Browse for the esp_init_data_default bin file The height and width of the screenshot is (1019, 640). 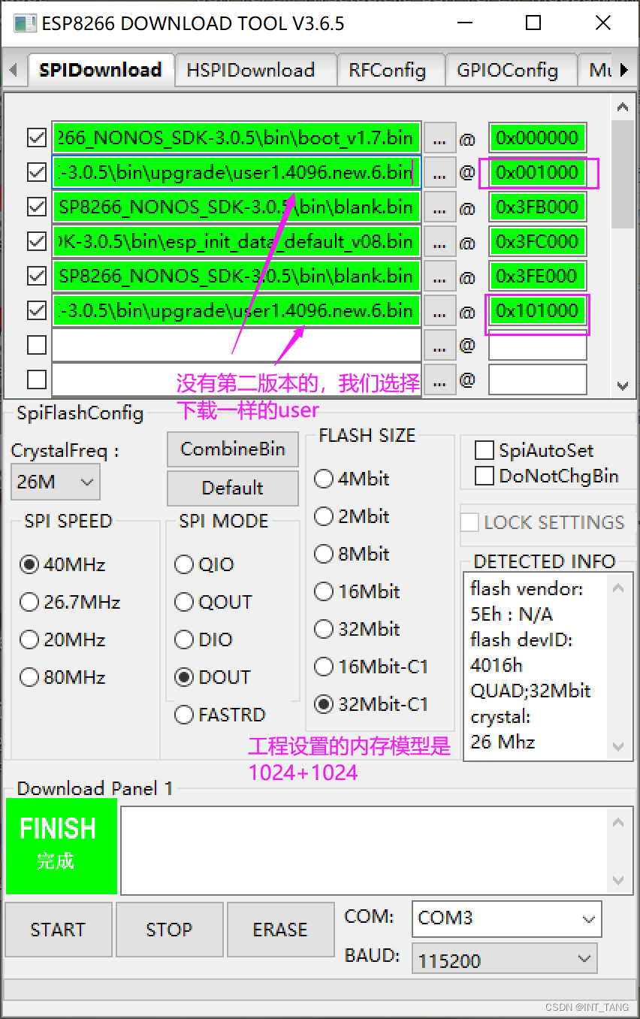[439, 241]
